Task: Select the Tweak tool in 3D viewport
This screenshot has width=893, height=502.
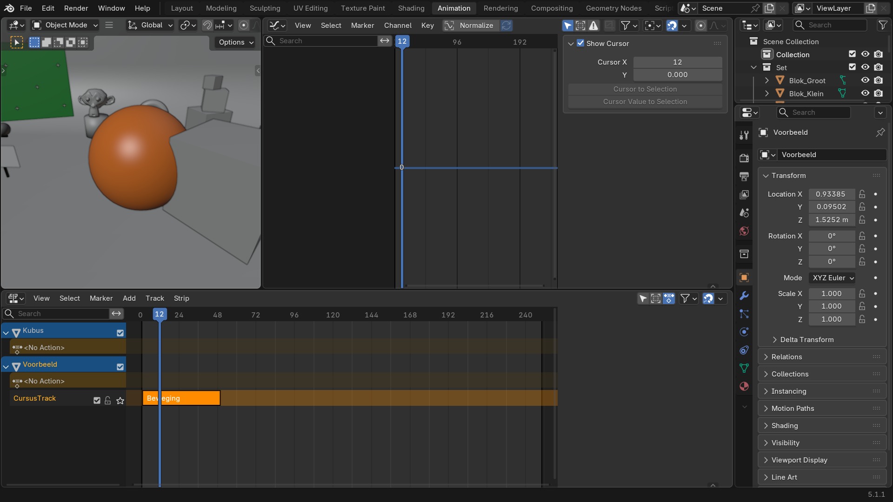Action: (x=16, y=43)
